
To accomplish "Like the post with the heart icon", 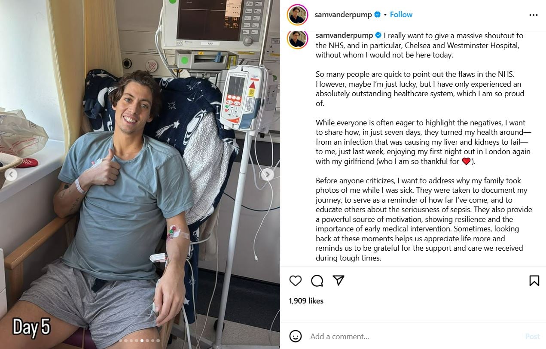I will 296,281.
